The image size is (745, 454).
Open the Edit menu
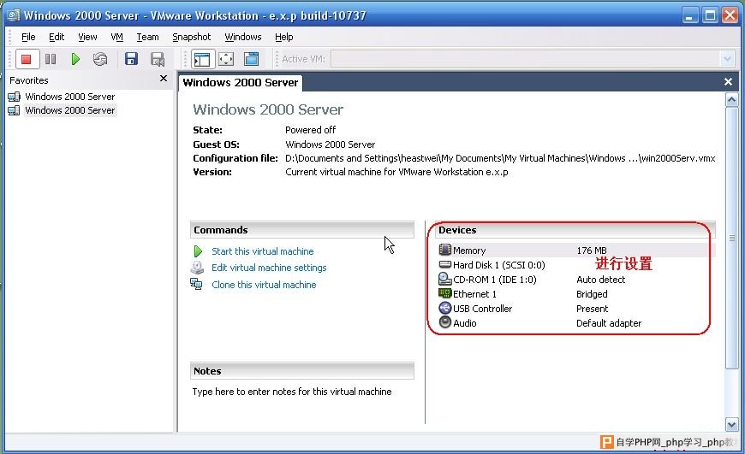point(56,37)
